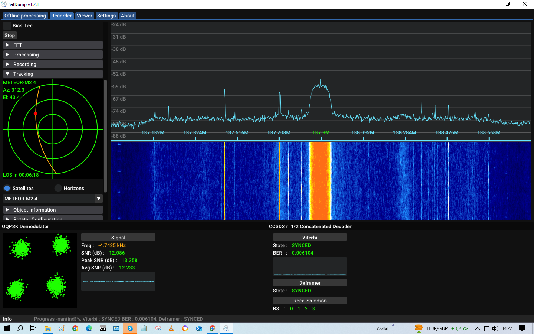Expand the Object Information section

point(53,210)
